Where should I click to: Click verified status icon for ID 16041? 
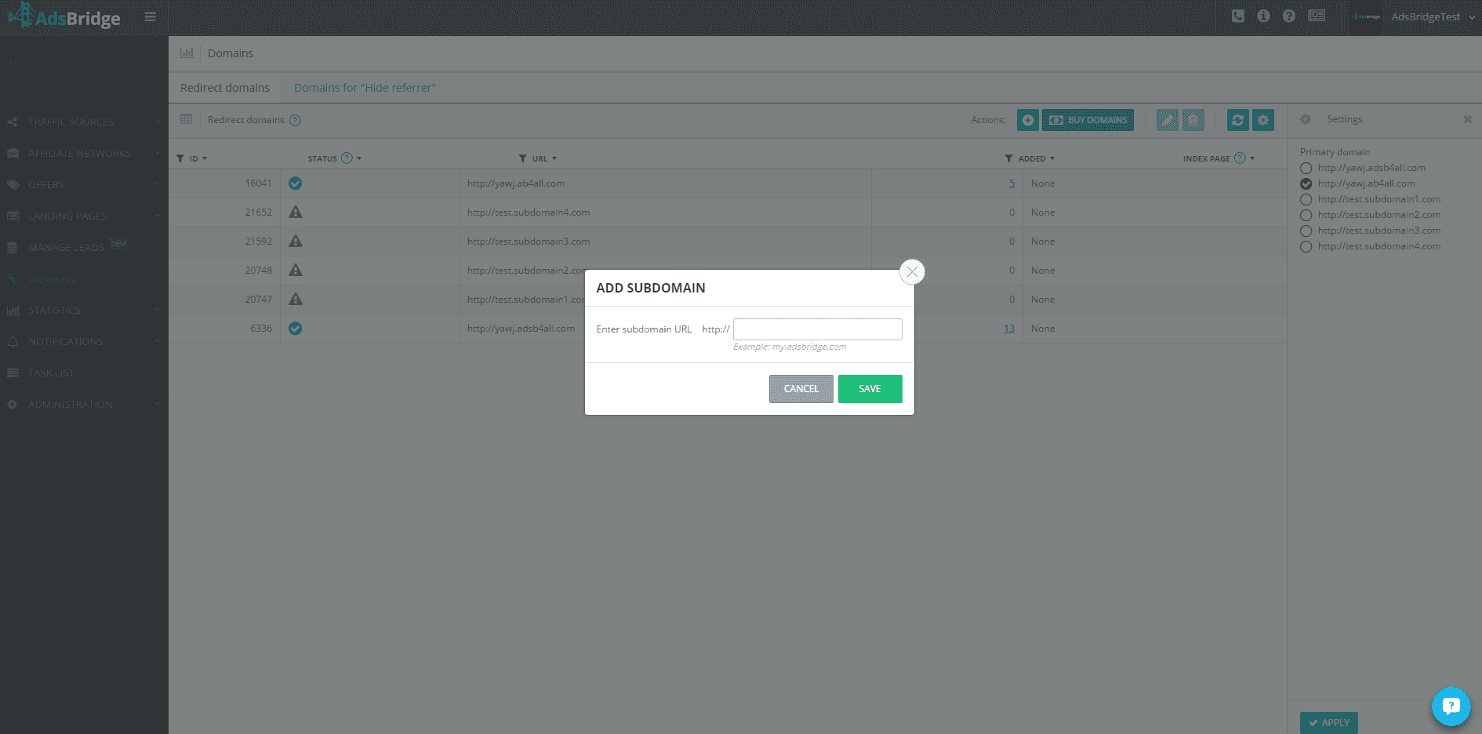[x=295, y=183]
